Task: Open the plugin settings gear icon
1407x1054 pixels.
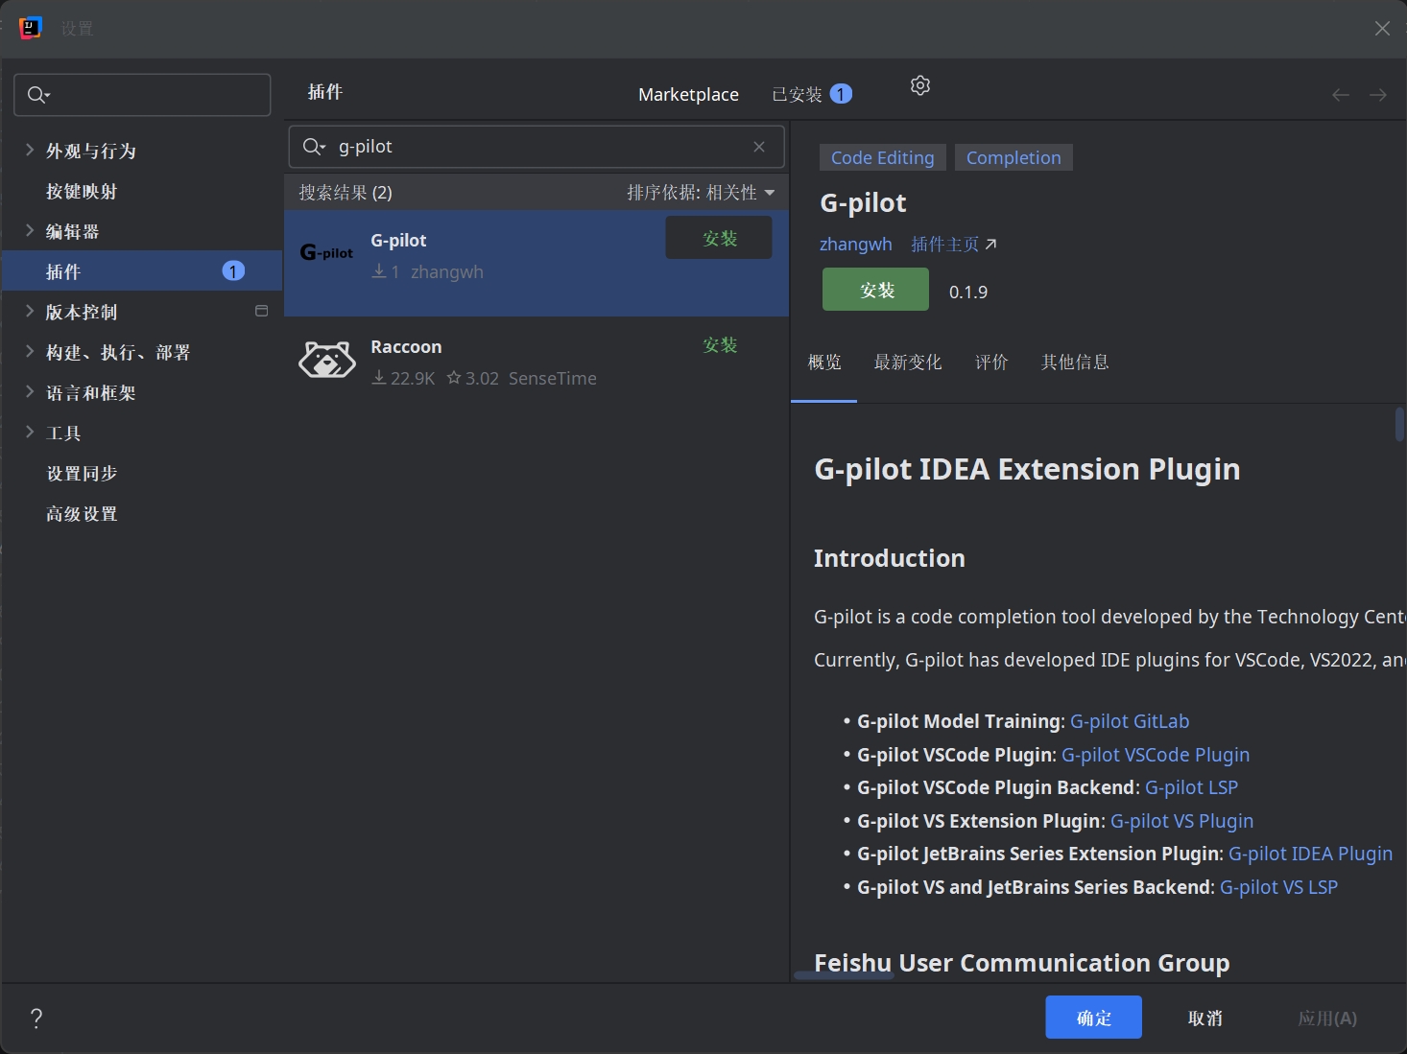Action: tap(919, 85)
